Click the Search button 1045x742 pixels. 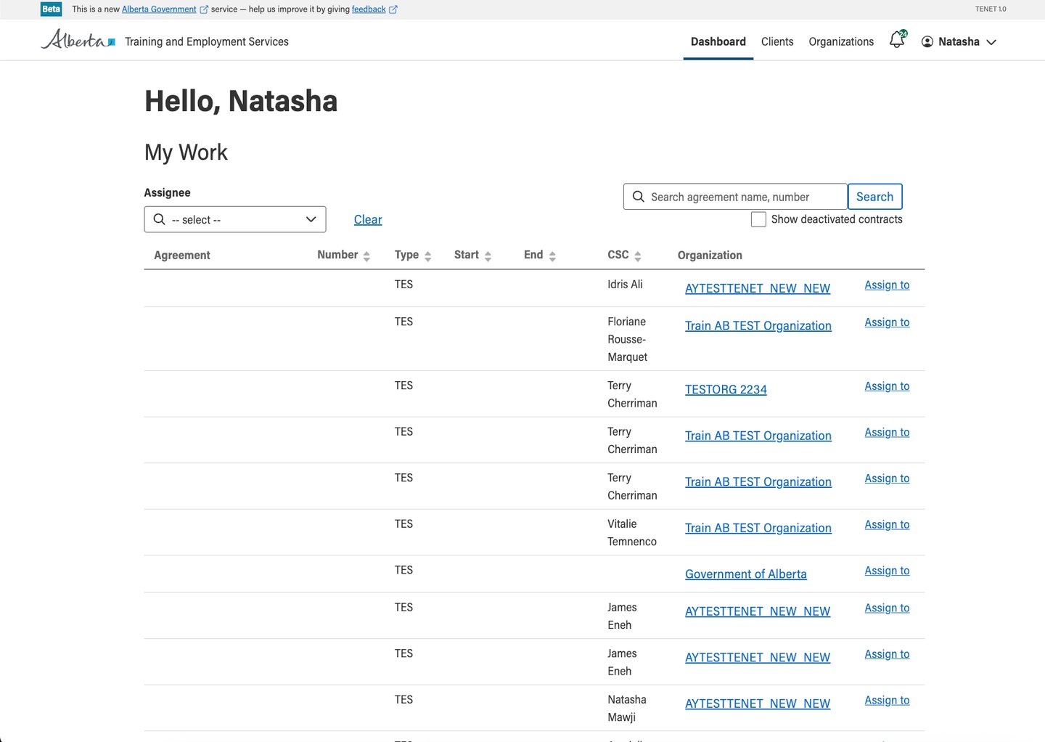point(874,197)
